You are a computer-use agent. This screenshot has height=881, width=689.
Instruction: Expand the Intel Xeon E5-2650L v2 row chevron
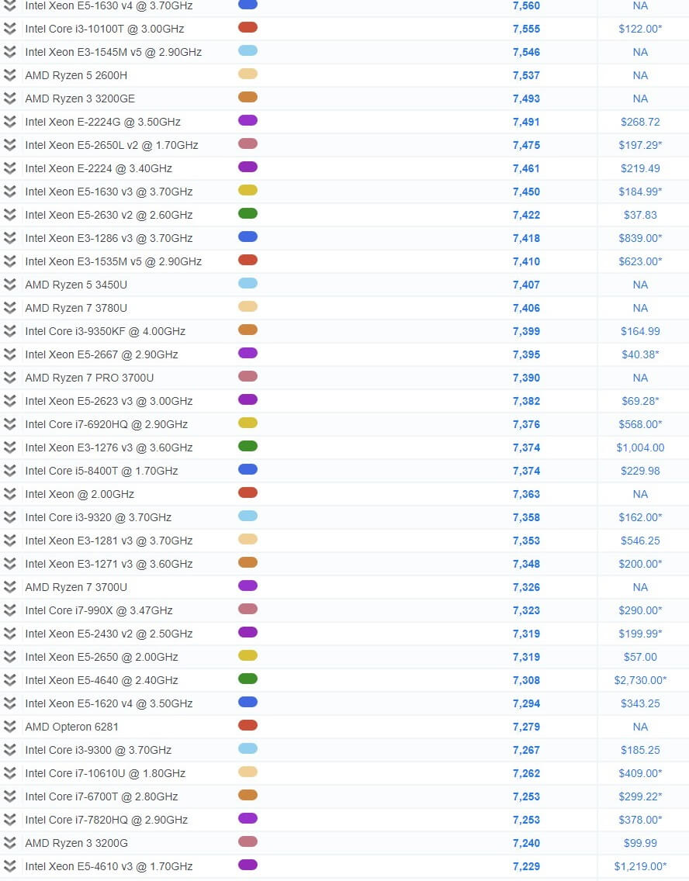pos(9,145)
